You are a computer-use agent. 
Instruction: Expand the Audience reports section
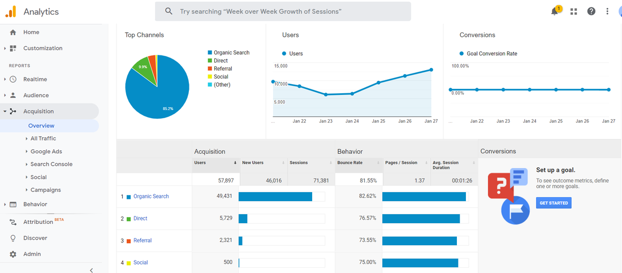[36, 95]
